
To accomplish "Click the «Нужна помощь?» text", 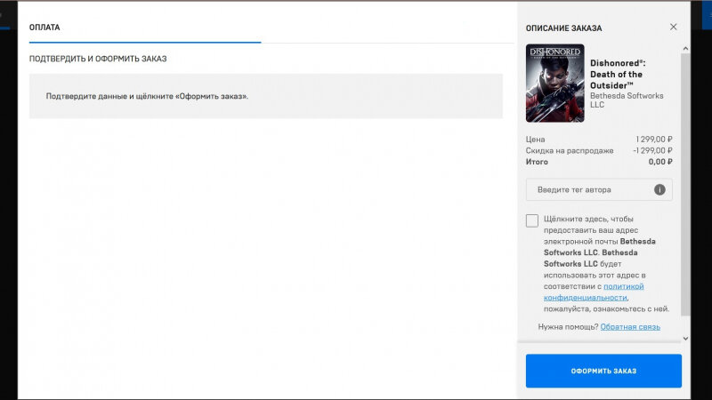I will 568,326.
